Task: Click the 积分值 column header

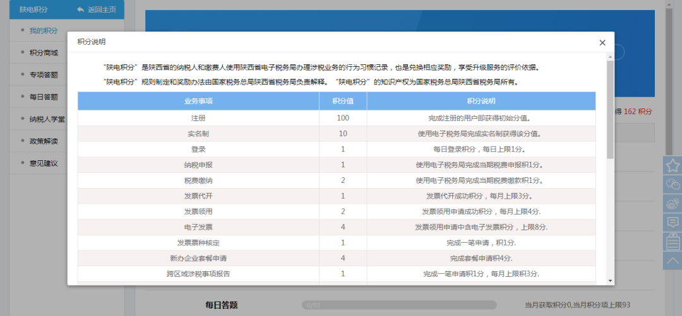Action: click(343, 101)
